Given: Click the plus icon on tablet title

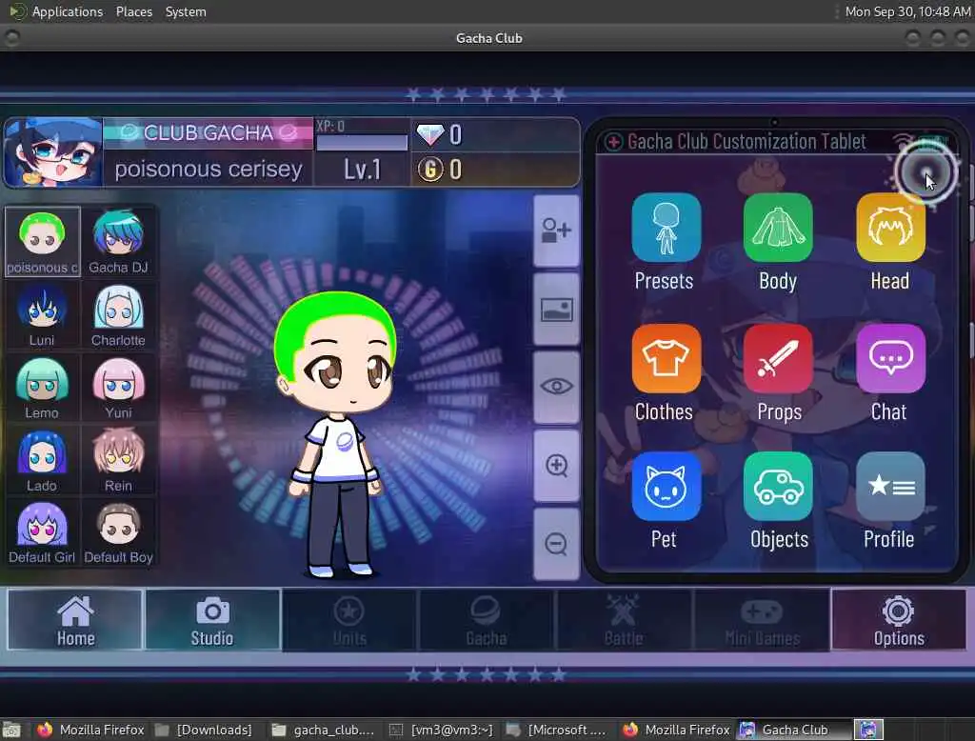Looking at the screenshot, I should point(613,142).
